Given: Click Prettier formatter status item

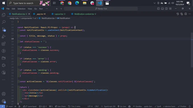Looking at the screenshot, I should (182, 106).
